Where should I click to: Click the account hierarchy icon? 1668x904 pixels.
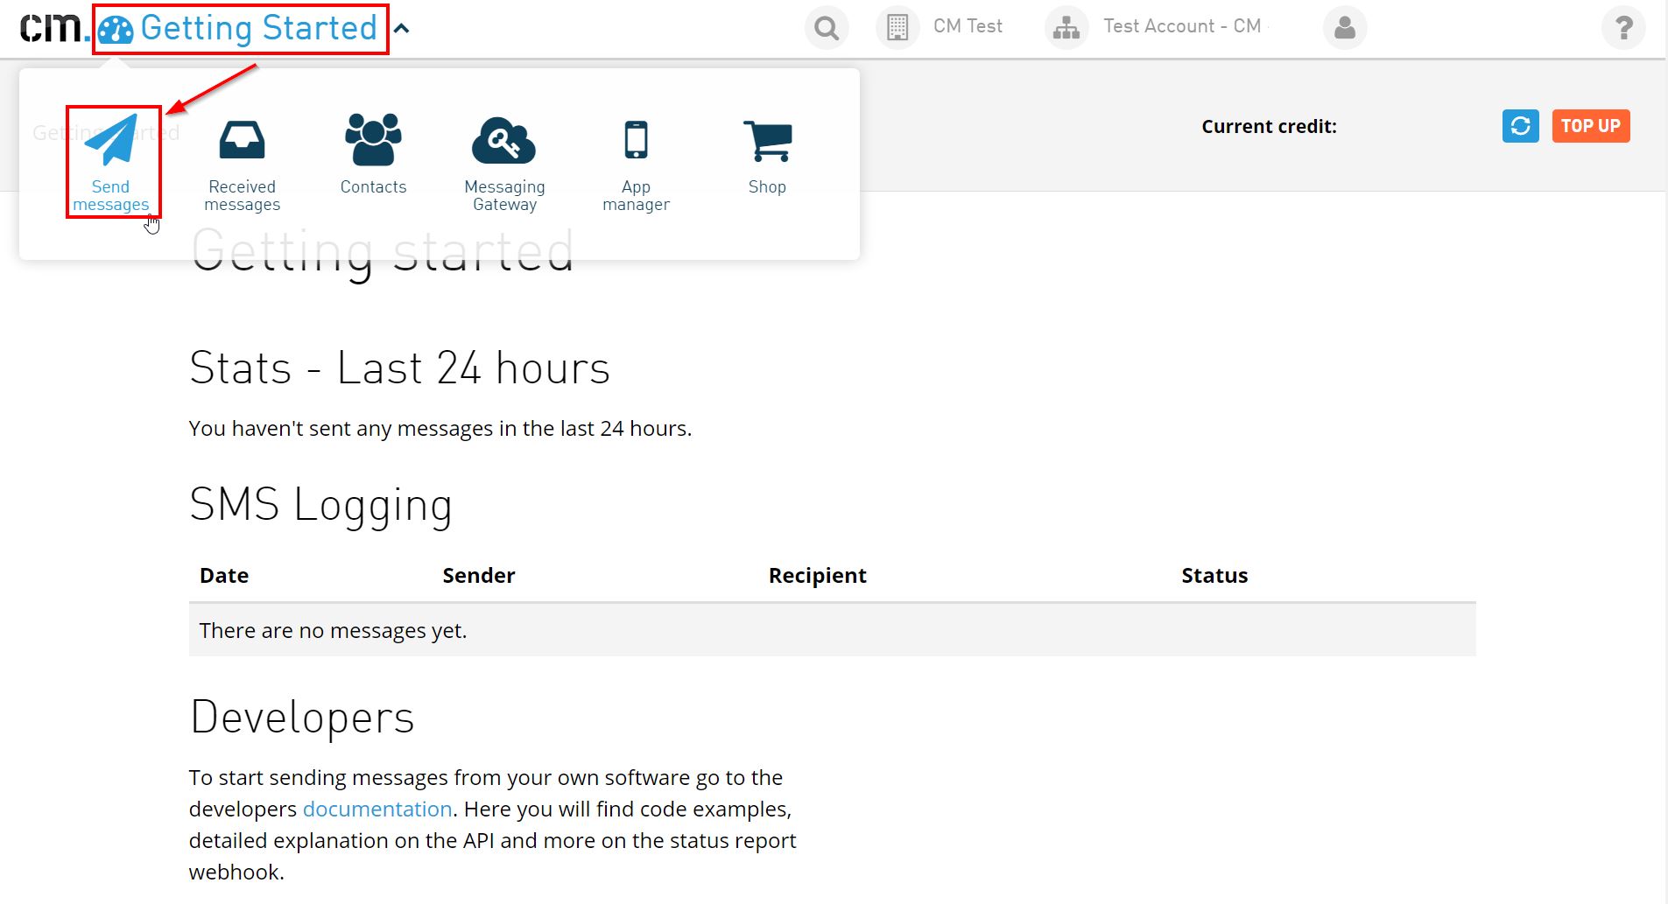coord(1066,28)
